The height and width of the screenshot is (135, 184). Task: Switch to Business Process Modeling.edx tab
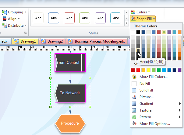click(97, 41)
